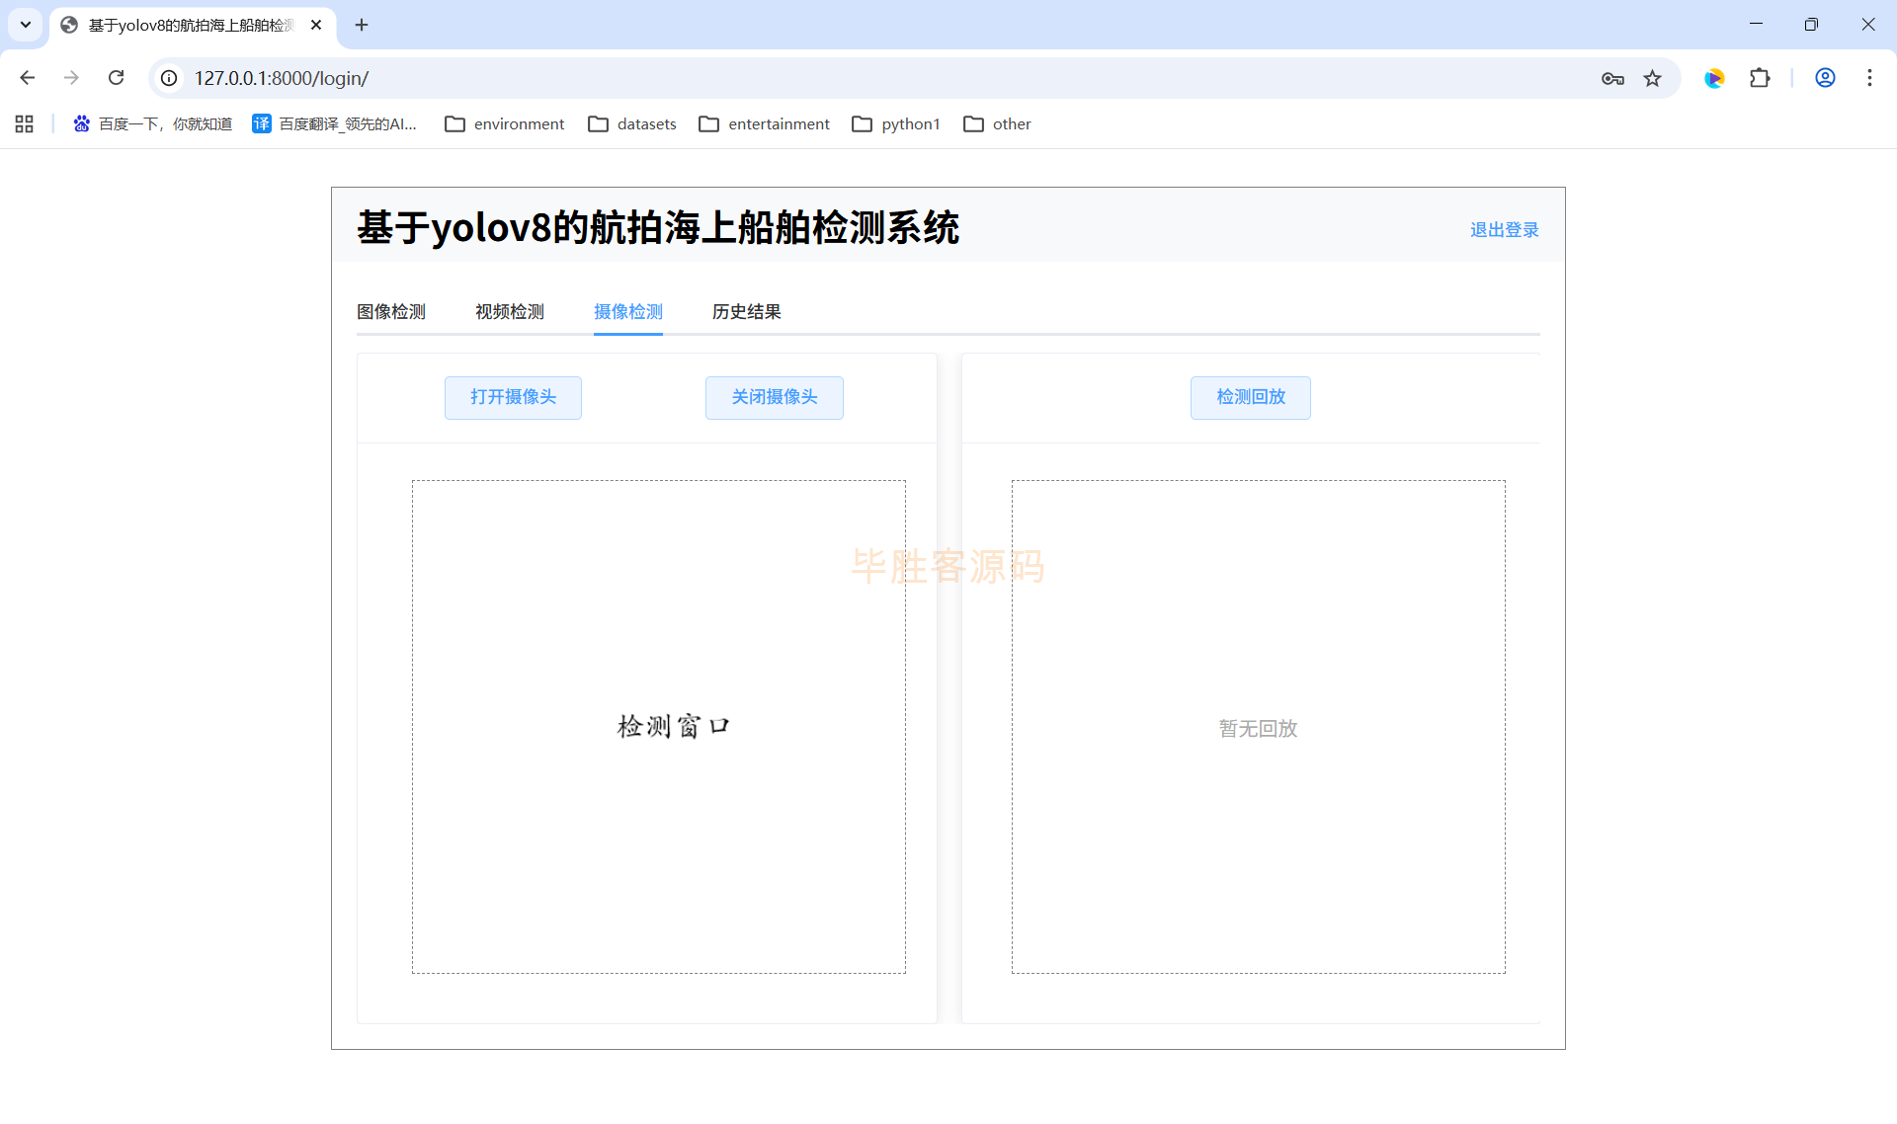Click the address bar URL field

tap(790, 78)
